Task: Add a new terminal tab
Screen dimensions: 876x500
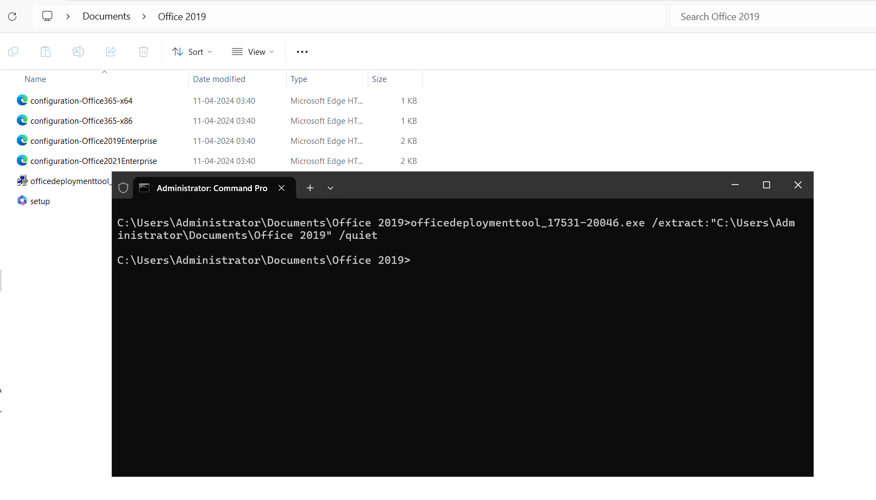Action: click(310, 188)
